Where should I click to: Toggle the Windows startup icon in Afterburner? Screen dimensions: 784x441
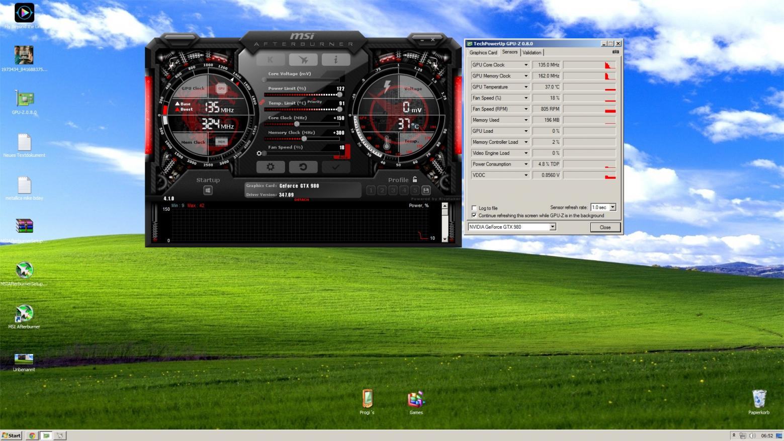coord(208,190)
